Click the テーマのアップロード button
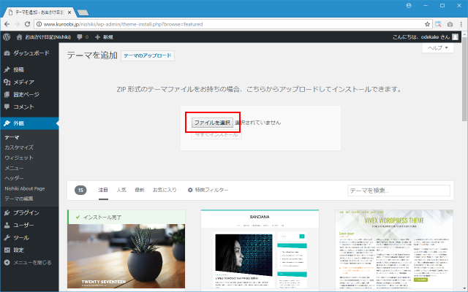Image resolution: width=468 pixels, height=292 pixels. point(148,55)
